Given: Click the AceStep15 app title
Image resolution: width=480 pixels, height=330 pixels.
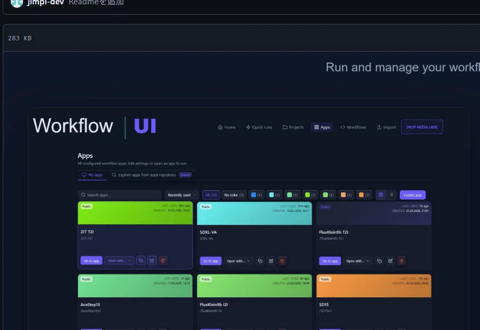Looking at the screenshot, I should [91, 304].
